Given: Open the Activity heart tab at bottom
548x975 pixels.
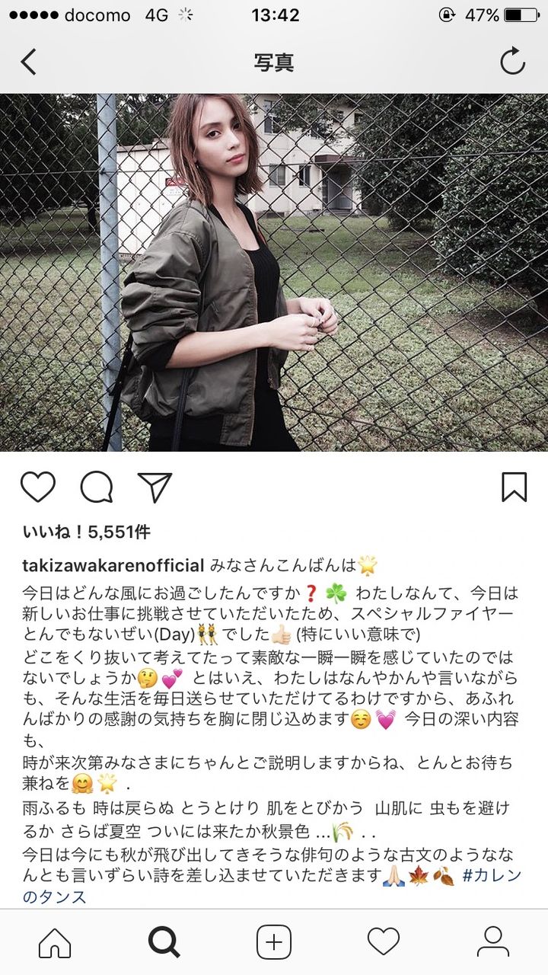Looking at the screenshot, I should tap(384, 942).
